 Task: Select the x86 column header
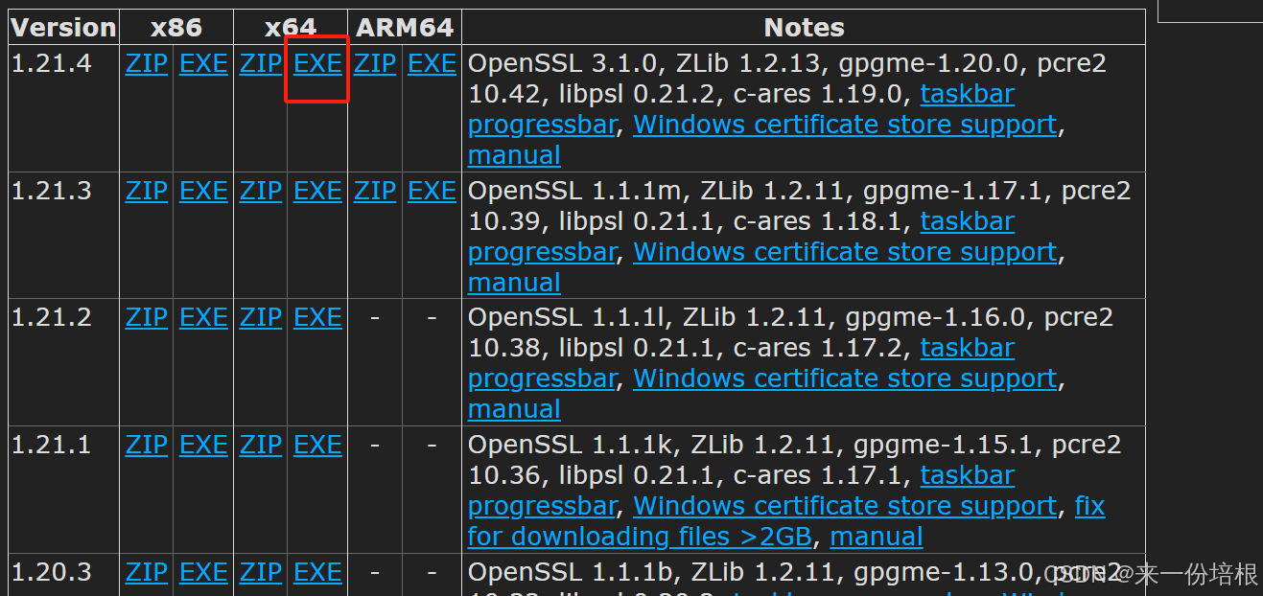point(176,28)
